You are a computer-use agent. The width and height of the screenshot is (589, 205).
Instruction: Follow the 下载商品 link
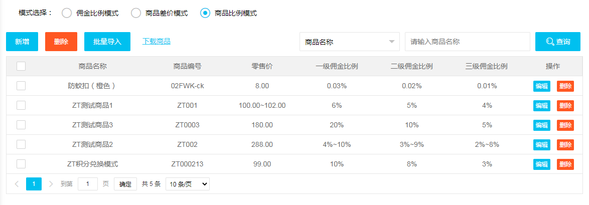pos(156,41)
